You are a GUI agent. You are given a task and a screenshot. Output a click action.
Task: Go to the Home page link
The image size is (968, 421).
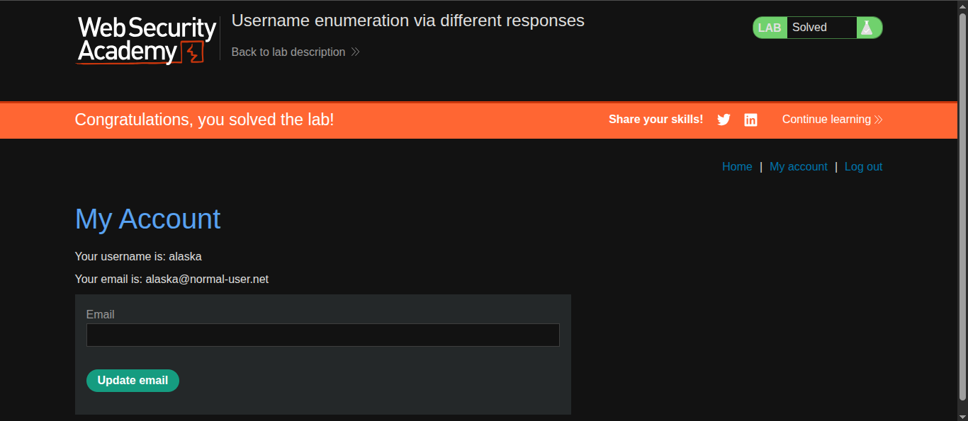click(737, 167)
